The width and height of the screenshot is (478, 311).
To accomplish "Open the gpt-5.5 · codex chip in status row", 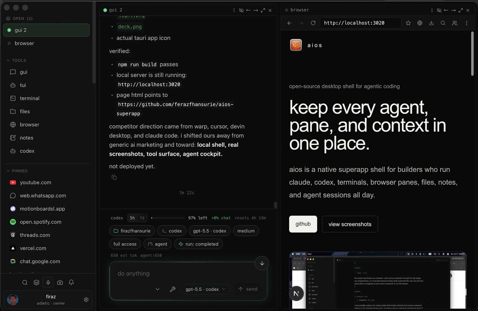I will pyautogui.click(x=209, y=231).
